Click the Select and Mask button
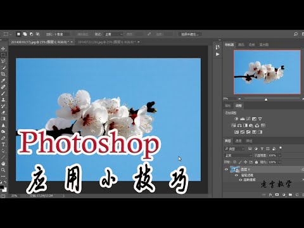Screen dimensions: 304x228 pos(190,34)
